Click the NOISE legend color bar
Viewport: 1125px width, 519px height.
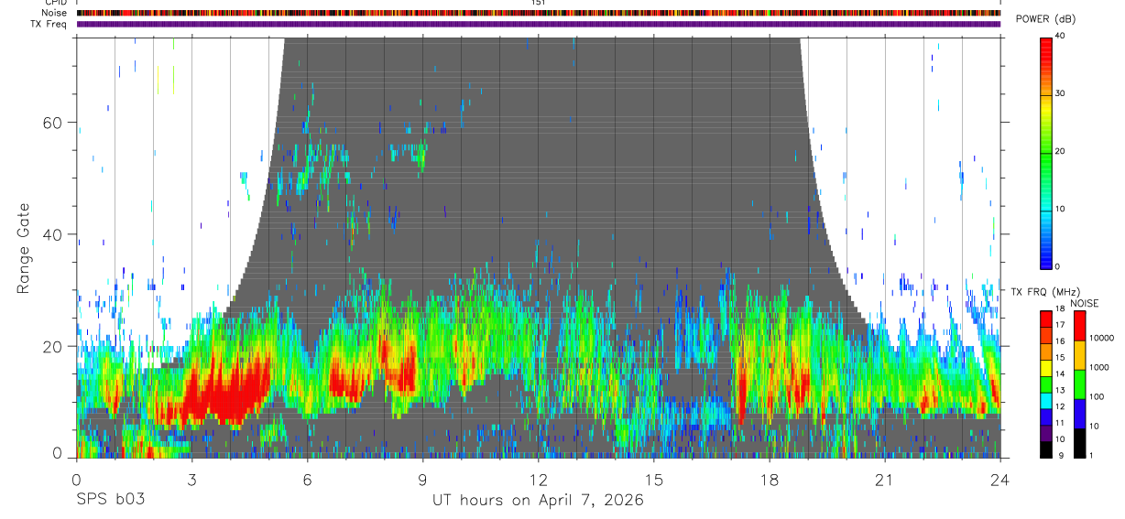coord(1079,384)
